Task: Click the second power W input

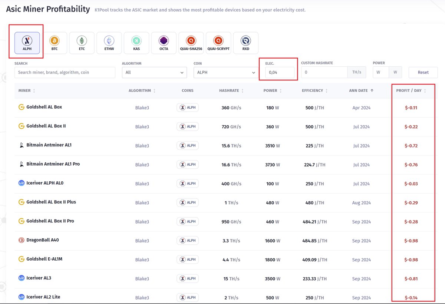Action: coord(395,72)
